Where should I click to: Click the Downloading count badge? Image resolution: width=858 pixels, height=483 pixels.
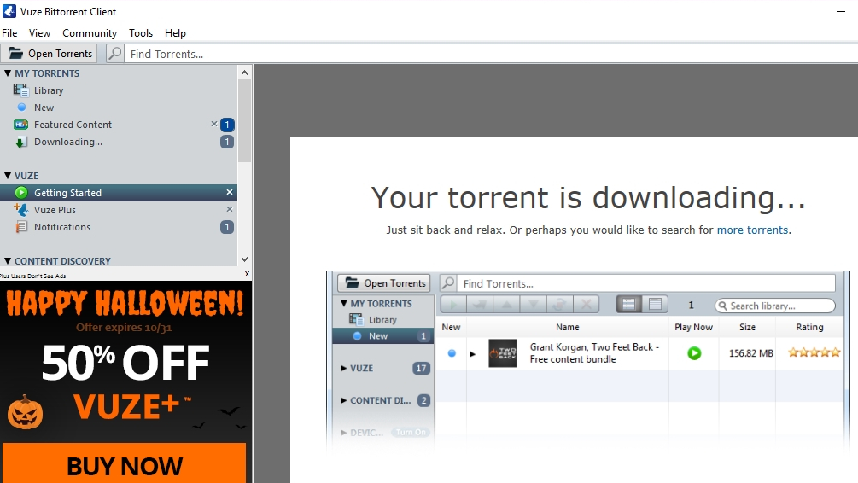coord(227,142)
